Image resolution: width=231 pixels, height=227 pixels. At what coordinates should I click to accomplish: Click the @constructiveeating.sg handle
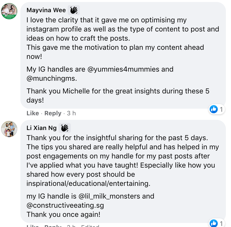click(65, 205)
